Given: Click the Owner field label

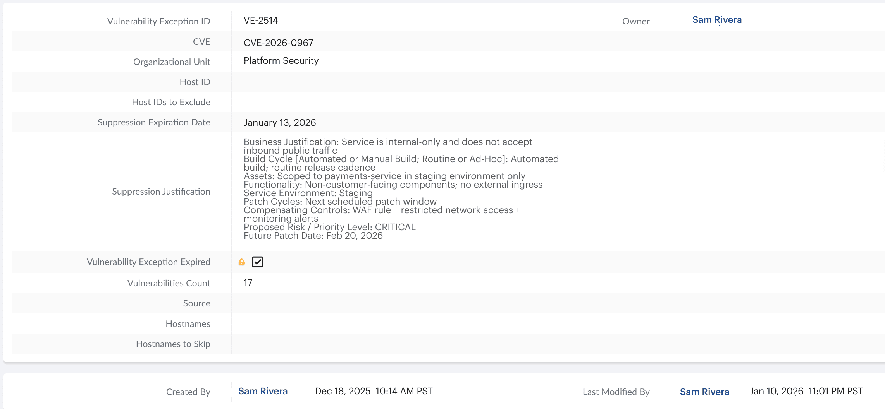Looking at the screenshot, I should tap(636, 21).
